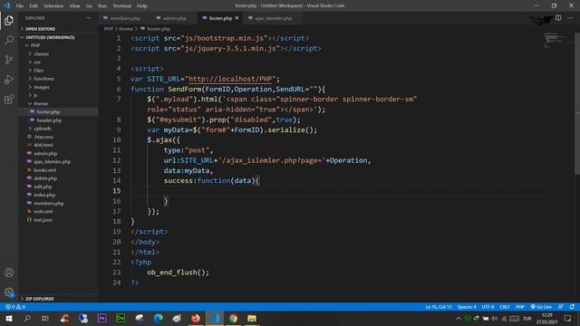Open the Explorer view in activity bar
Viewport: 580px width, 326px height.
click(9, 20)
